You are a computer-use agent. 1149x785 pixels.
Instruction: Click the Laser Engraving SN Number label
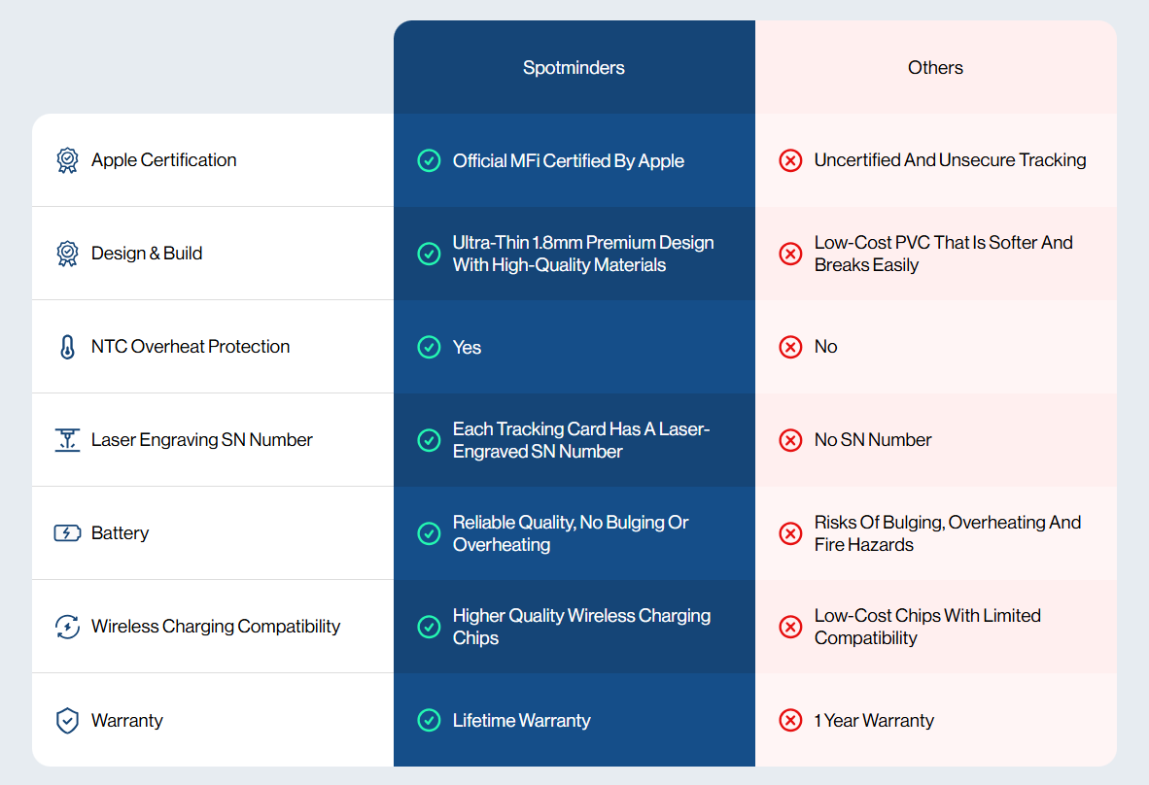(x=201, y=440)
